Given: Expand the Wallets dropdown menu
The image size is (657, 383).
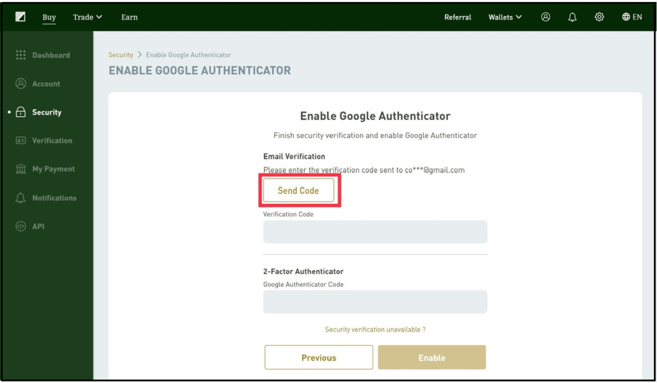Looking at the screenshot, I should [x=505, y=17].
